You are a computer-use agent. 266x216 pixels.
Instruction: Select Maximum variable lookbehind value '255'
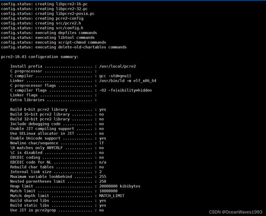pos(103,177)
